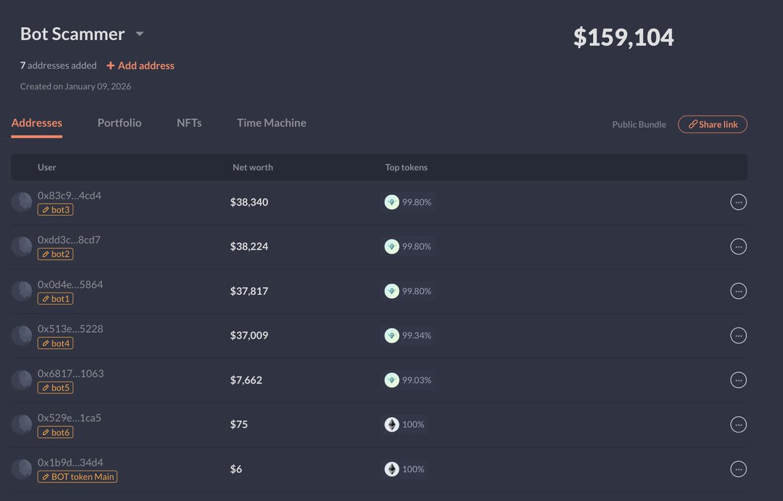Click the 99.03% token share text
Screen dimensions: 783x501
pyautogui.click(x=416, y=380)
